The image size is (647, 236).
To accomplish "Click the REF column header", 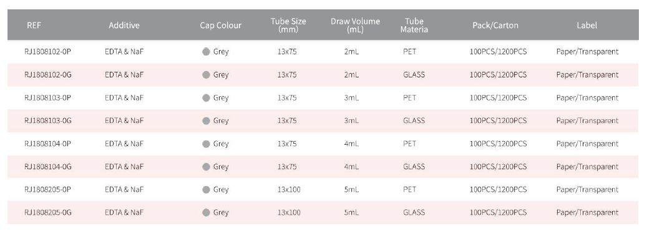I will [x=34, y=25].
